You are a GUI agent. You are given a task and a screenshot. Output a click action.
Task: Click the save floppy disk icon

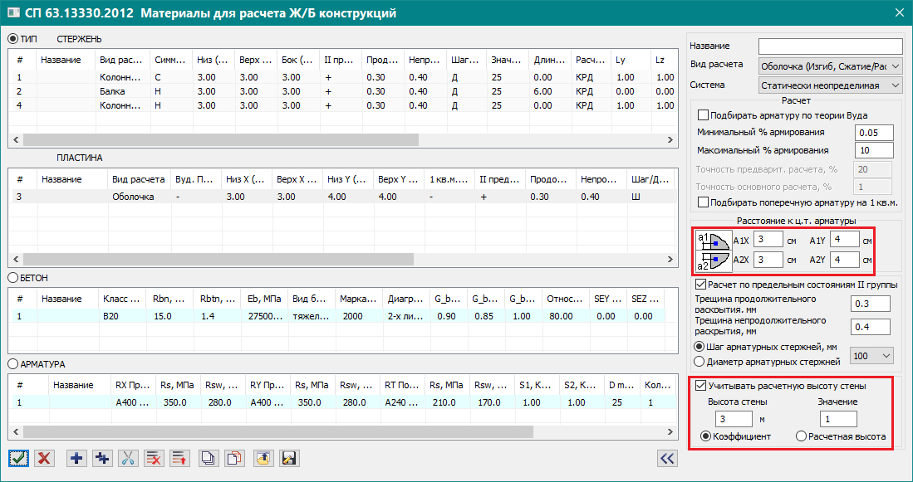289,458
